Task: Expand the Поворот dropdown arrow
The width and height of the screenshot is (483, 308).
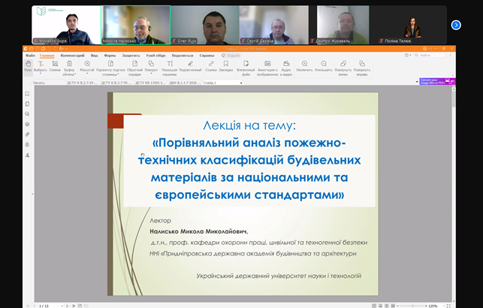Action: (x=151, y=74)
